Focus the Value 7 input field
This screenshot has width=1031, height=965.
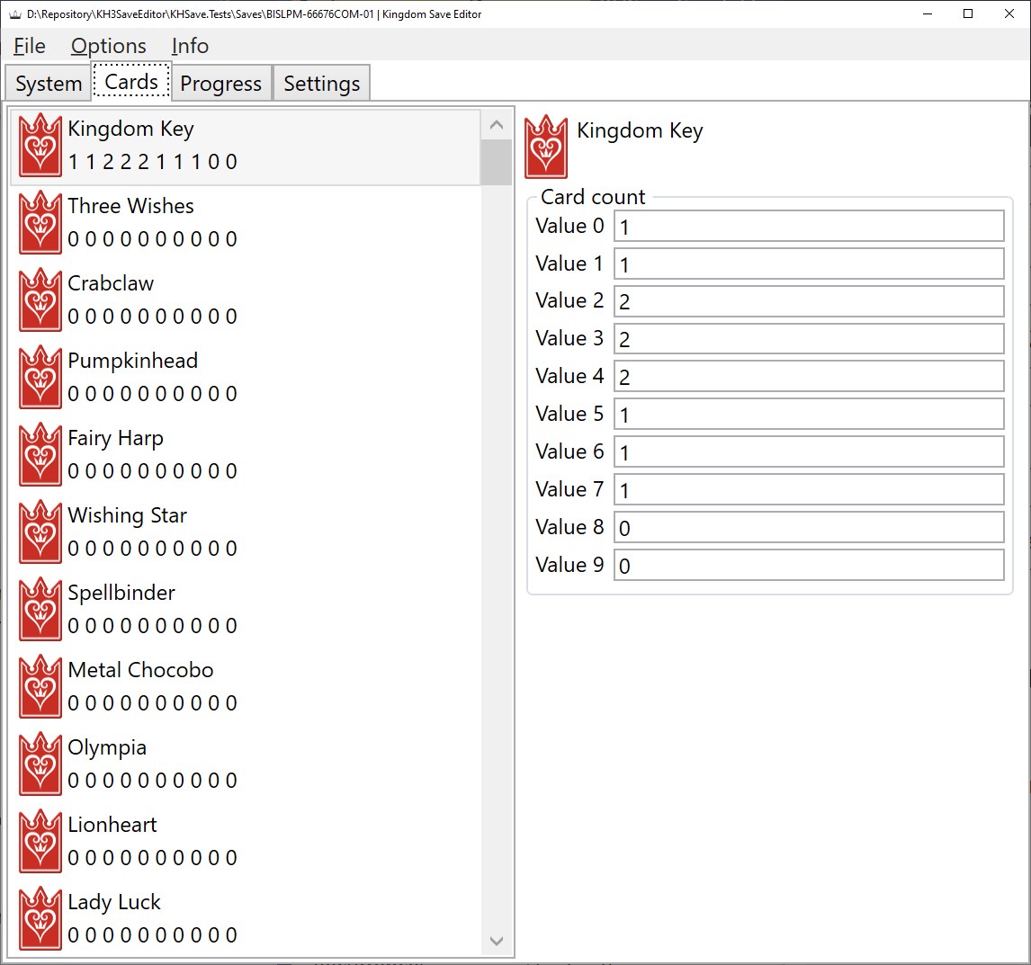tap(809, 490)
